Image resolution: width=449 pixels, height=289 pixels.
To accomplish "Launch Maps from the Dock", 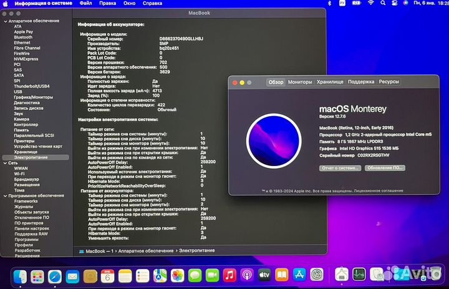I will pyautogui.click(x=160, y=276).
